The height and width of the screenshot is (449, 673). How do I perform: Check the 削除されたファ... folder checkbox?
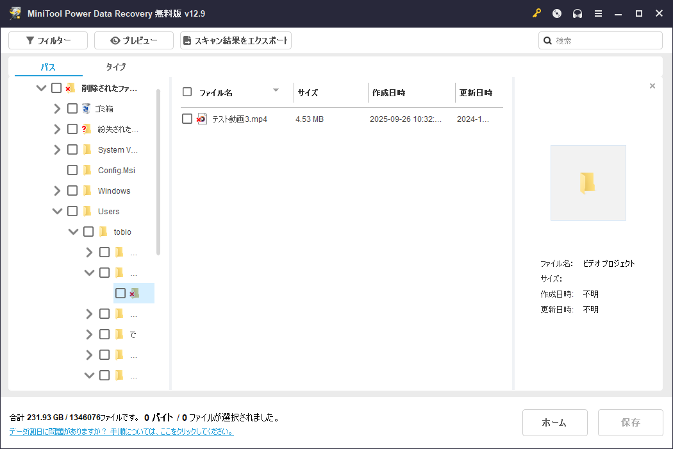[x=56, y=88]
